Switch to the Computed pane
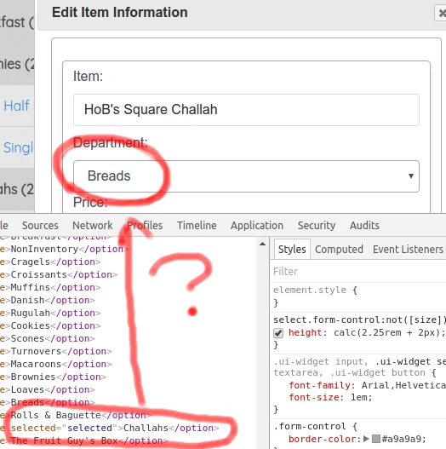Image resolution: width=446 pixels, height=449 pixels. 339,249
